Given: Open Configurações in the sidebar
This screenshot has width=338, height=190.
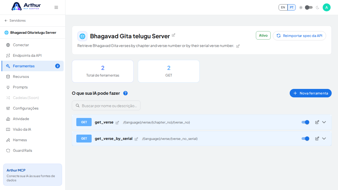Looking at the screenshot, I should coord(32,108).
